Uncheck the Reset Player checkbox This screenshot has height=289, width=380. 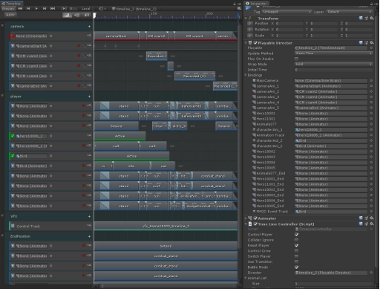[x=296, y=245]
